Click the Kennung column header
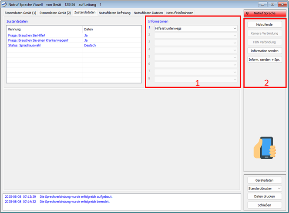 pyautogui.click(x=44, y=29)
